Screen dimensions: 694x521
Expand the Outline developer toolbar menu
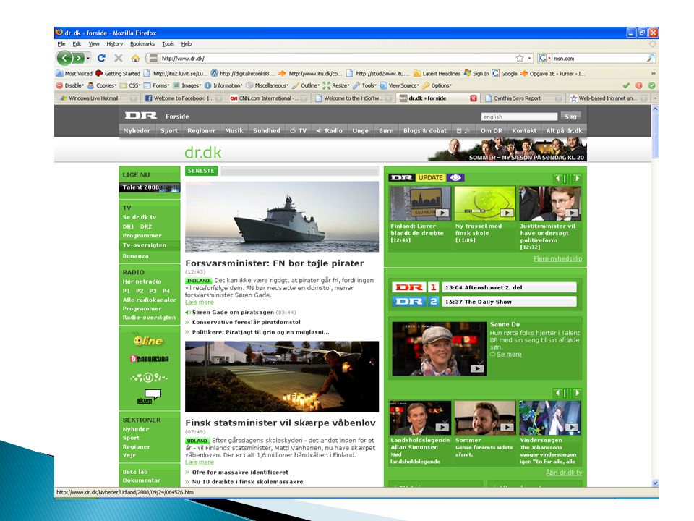click(x=306, y=85)
